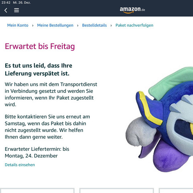Screen dimensions: 193x193
Task: Tap the 23:42 clock in status bar
Action: click(x=6, y=2)
